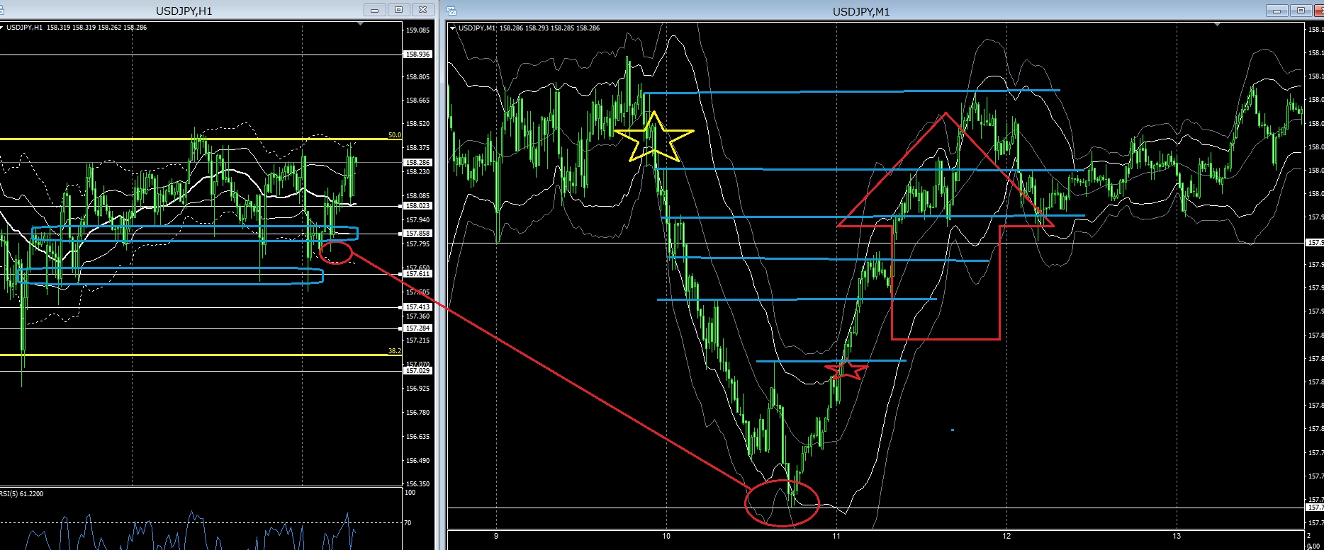Image resolution: width=1324 pixels, height=550 pixels.
Task: Click the 157.029 price level label
Action: [417, 371]
